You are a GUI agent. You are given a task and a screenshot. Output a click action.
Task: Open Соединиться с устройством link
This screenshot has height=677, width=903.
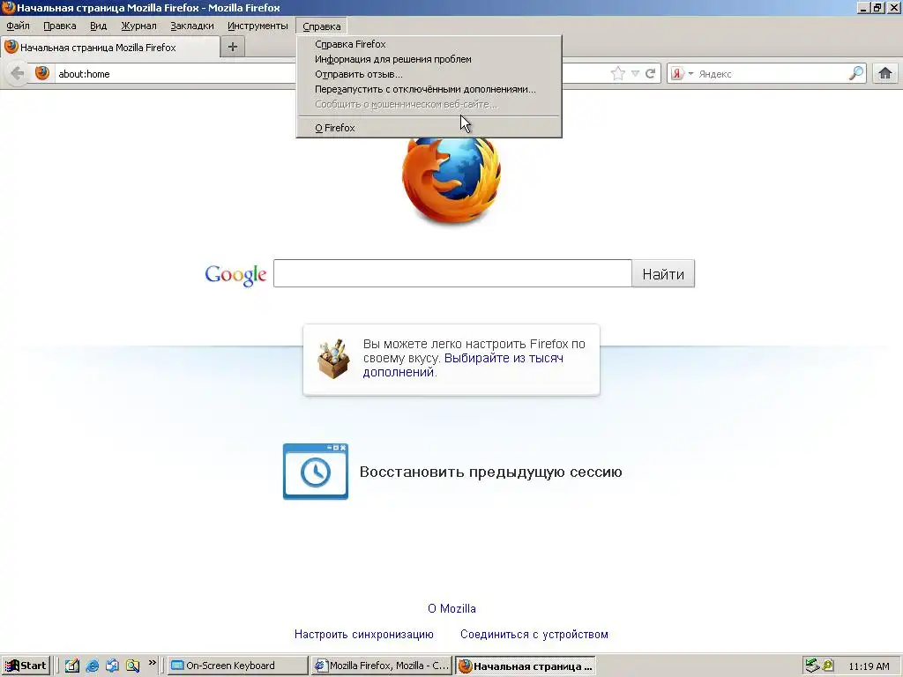534,634
